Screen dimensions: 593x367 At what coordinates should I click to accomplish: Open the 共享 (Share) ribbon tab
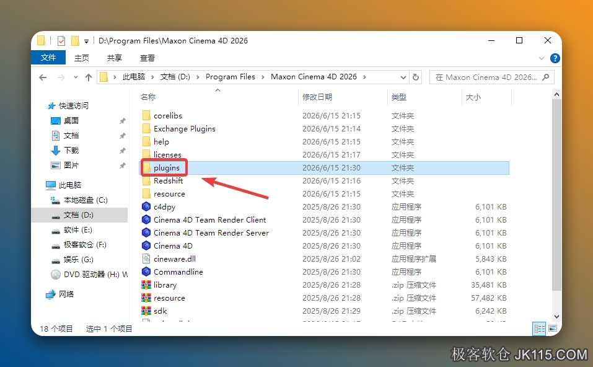tap(114, 58)
